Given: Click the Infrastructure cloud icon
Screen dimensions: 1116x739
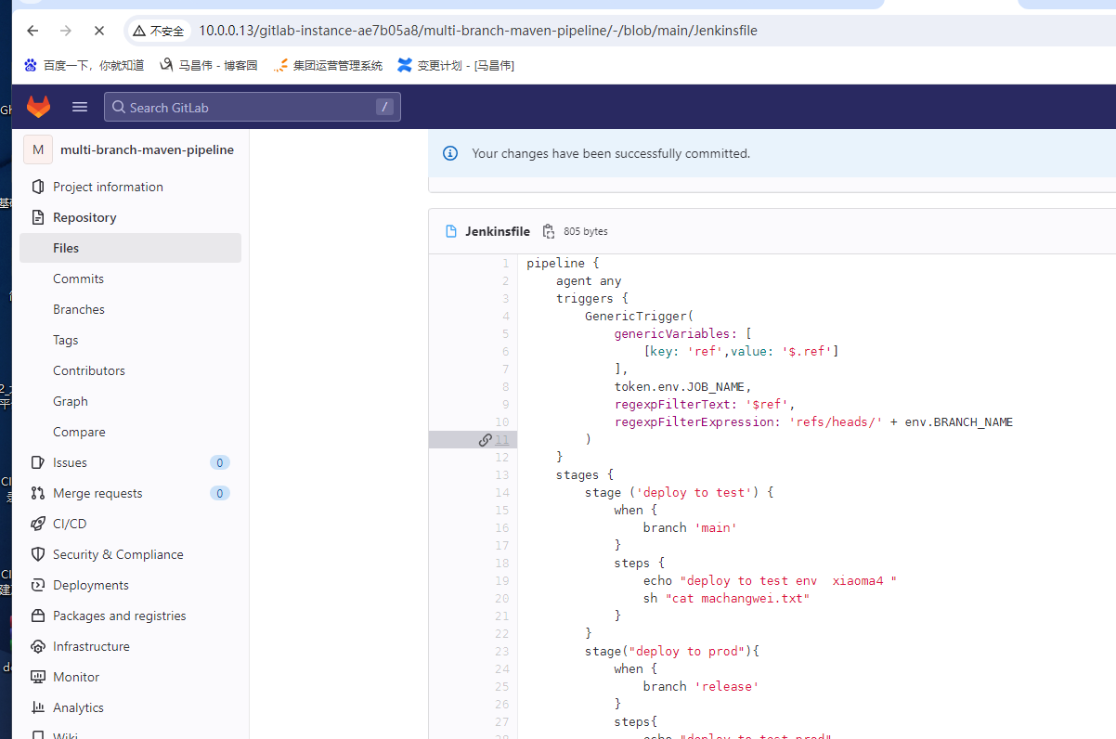Looking at the screenshot, I should tap(38, 646).
